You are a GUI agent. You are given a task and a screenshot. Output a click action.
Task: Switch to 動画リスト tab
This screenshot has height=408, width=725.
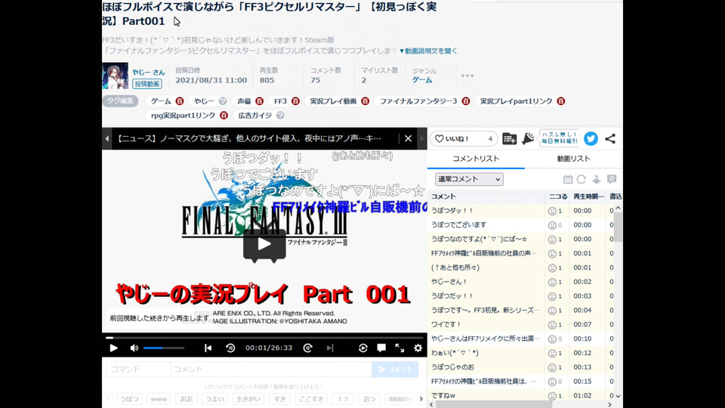coord(573,159)
